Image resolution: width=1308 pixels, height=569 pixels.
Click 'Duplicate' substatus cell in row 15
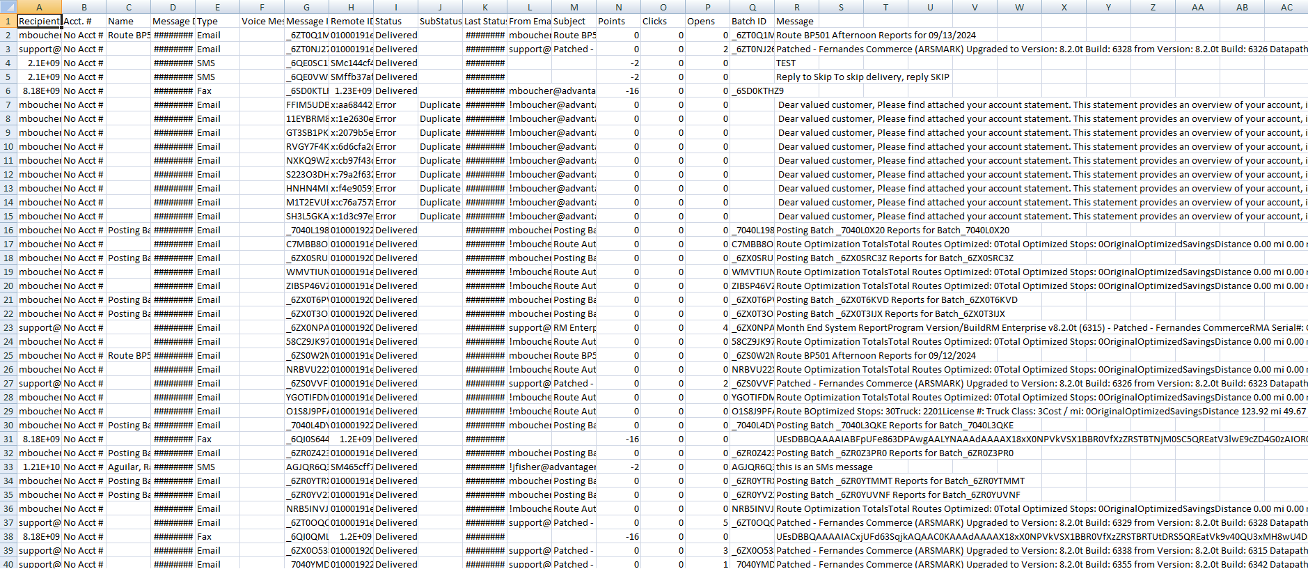[x=440, y=216]
